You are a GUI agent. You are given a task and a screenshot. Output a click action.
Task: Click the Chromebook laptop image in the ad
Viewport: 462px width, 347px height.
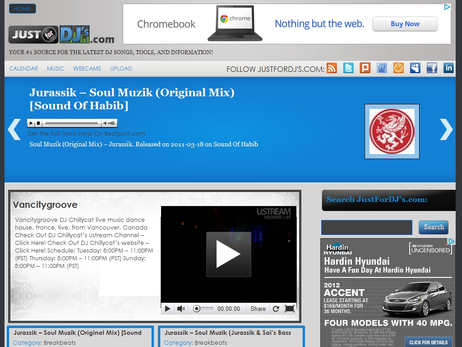pos(235,23)
